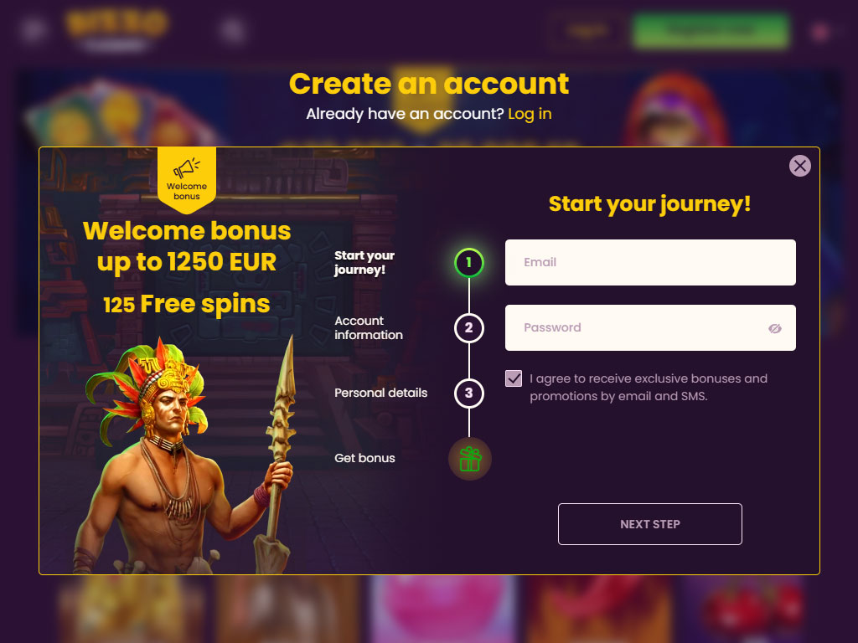858x643 pixels.
Task: Click the Get bonus step label
Action: (x=364, y=458)
